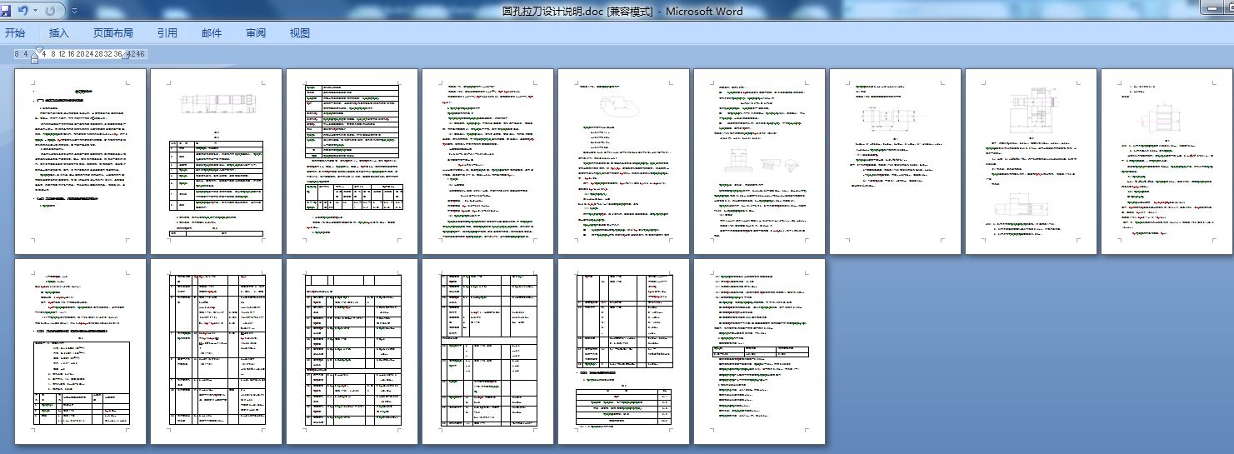Switch to the 插入 tab

(59, 33)
